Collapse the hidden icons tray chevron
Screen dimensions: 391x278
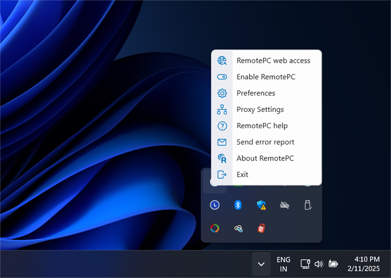tap(261, 264)
